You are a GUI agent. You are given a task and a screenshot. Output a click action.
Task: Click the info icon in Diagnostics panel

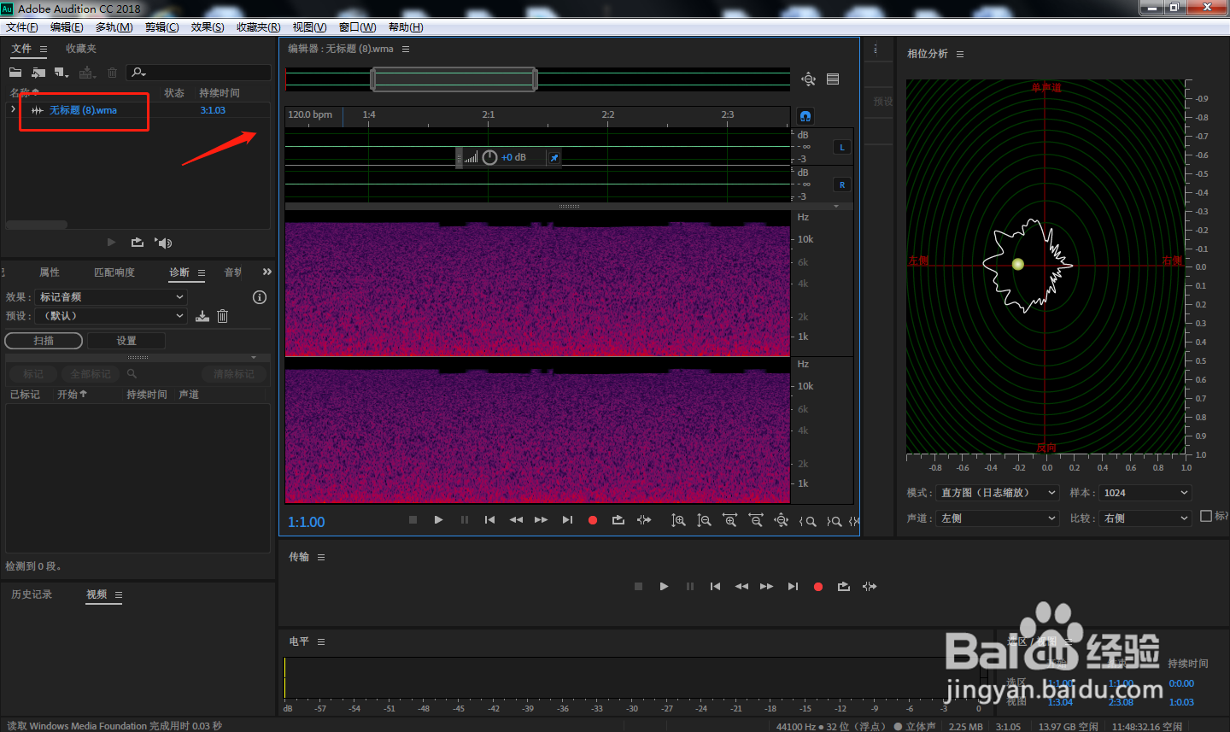click(260, 297)
